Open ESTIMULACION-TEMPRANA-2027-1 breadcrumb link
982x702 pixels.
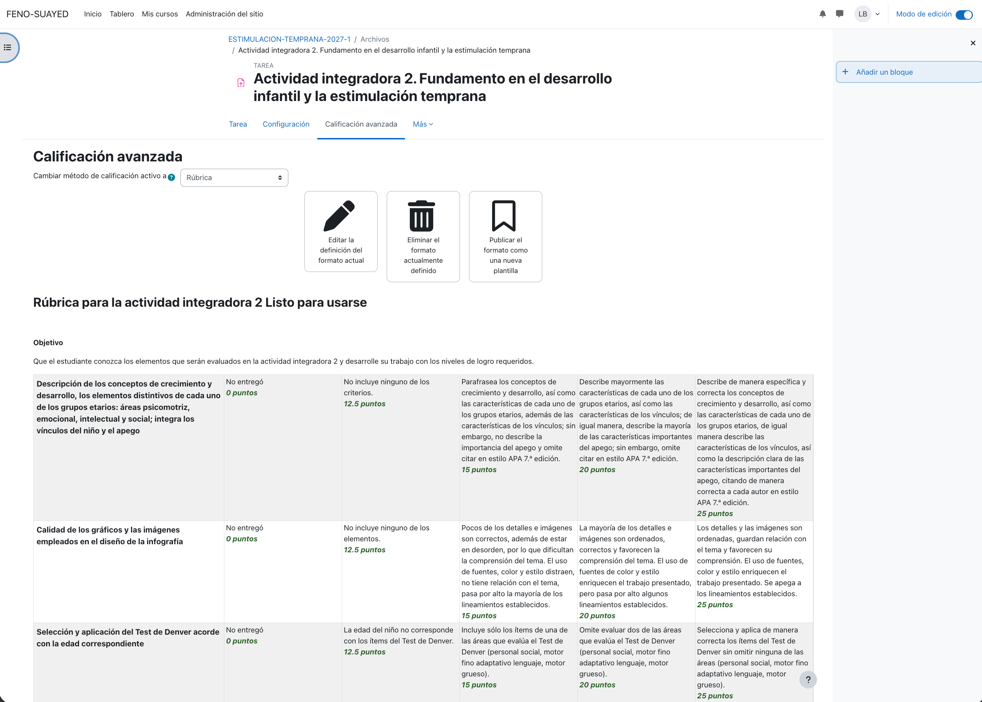pos(289,39)
